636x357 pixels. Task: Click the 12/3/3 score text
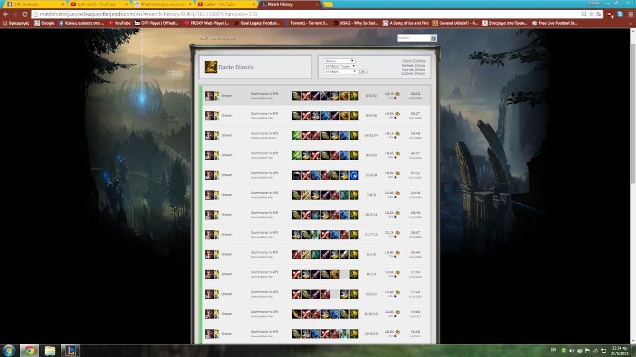pos(371,294)
